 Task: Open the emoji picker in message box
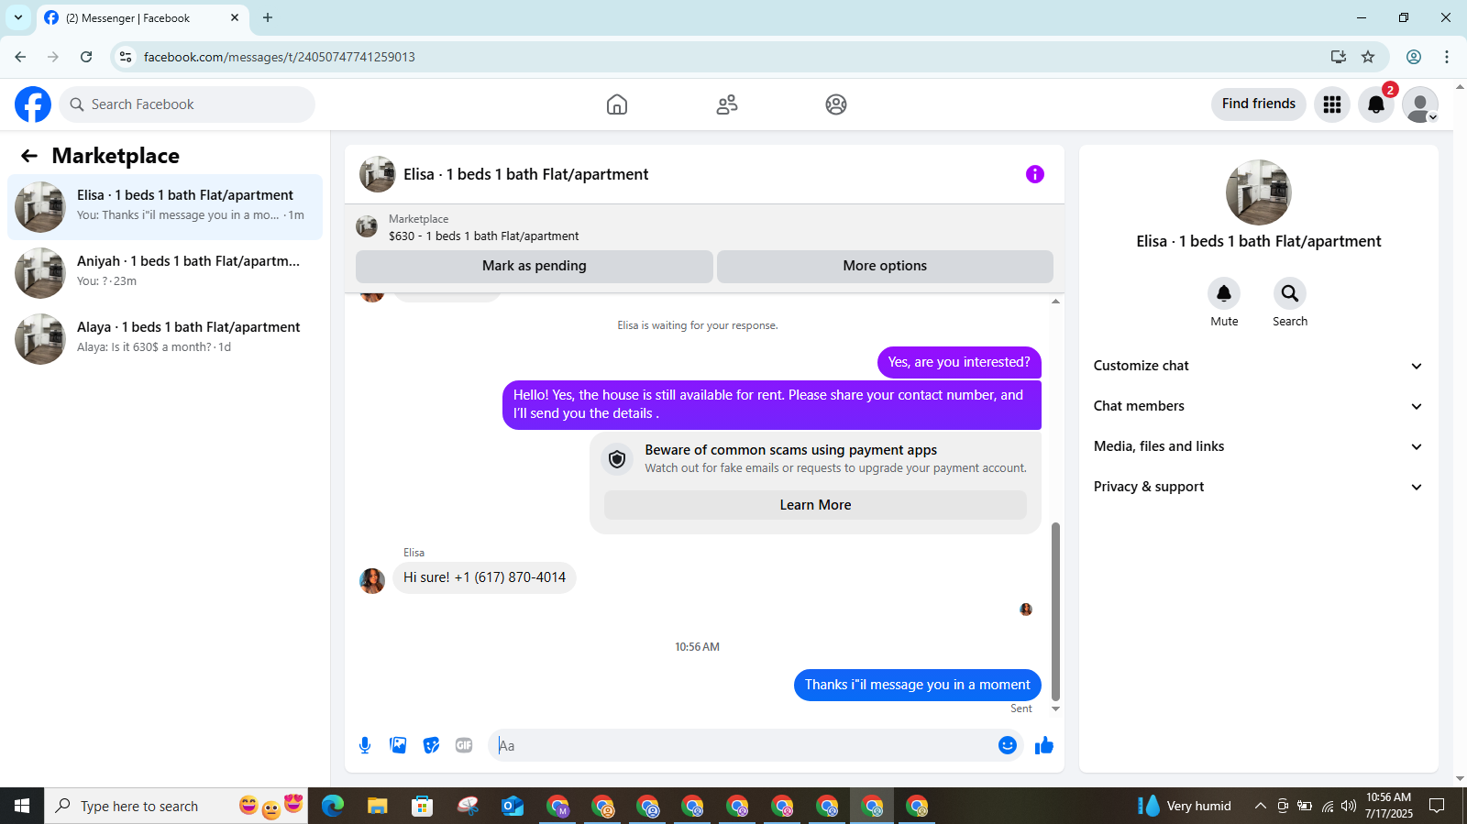[1008, 745]
